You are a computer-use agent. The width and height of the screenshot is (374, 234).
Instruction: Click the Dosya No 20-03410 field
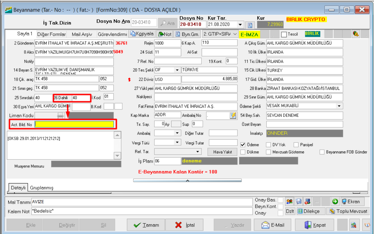point(193,25)
